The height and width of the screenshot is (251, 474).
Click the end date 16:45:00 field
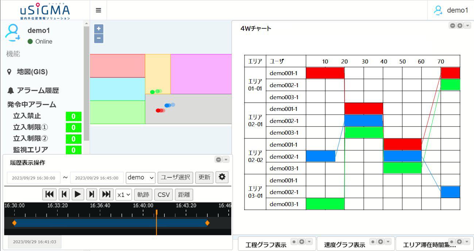click(x=97, y=178)
